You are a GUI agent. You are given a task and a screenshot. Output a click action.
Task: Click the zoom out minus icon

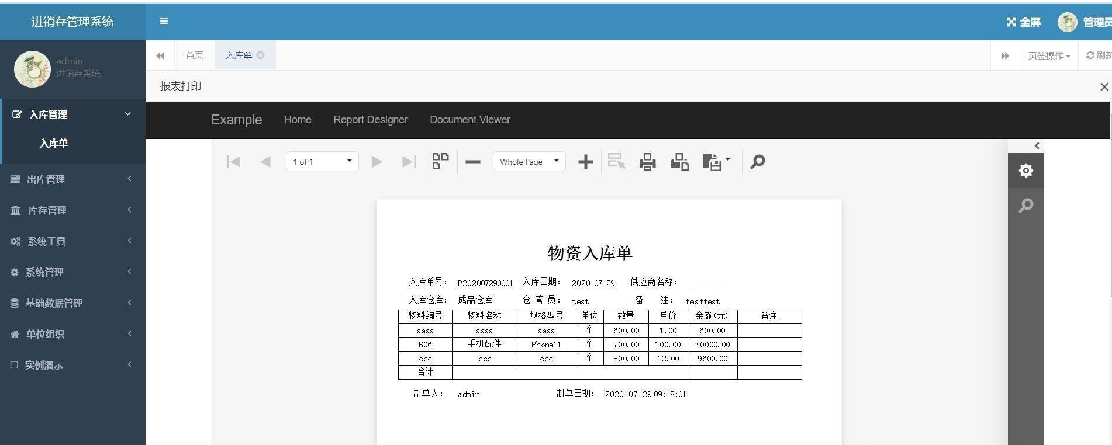coord(473,162)
